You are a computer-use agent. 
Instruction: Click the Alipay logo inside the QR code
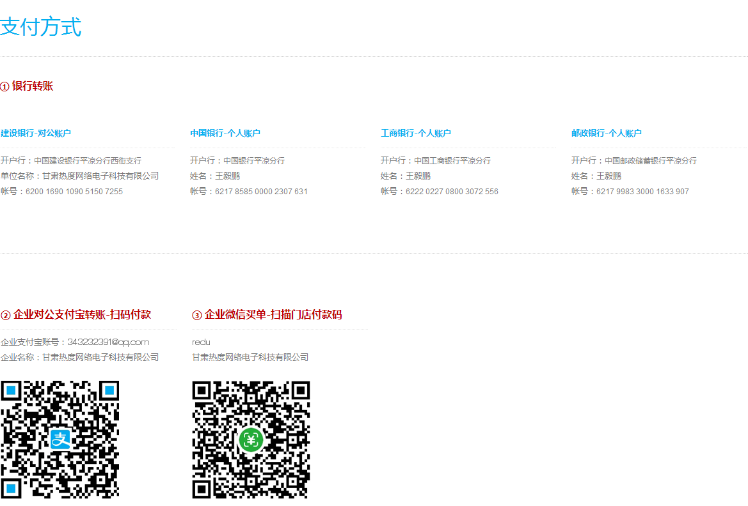(60, 440)
